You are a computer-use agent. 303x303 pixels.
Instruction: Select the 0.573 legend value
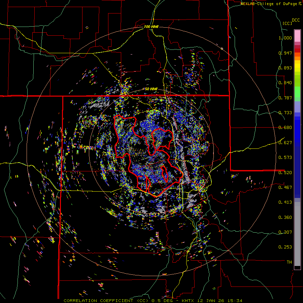click(285, 158)
